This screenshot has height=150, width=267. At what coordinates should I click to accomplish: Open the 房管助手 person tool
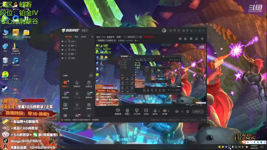pos(77,84)
